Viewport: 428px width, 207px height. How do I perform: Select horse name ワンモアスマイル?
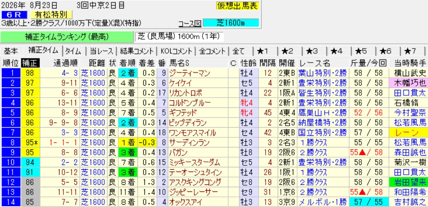(x=192, y=133)
